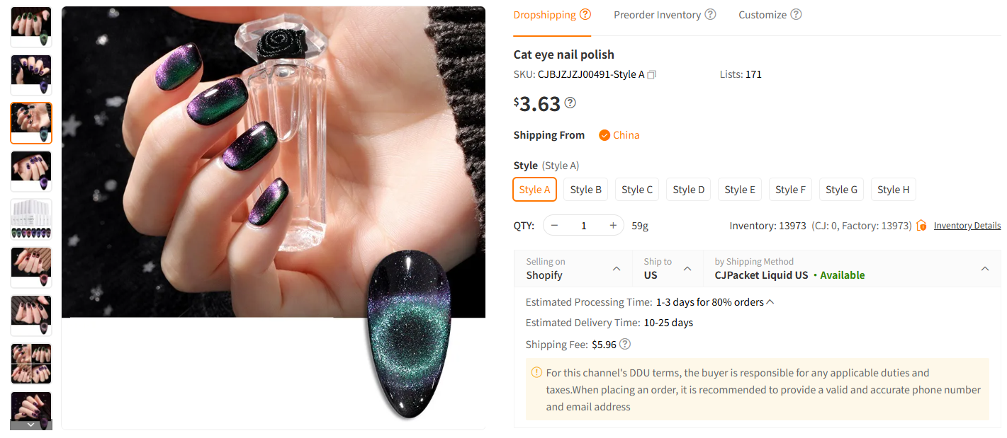Select the purple nails thumbnail in the sidebar

click(x=31, y=74)
